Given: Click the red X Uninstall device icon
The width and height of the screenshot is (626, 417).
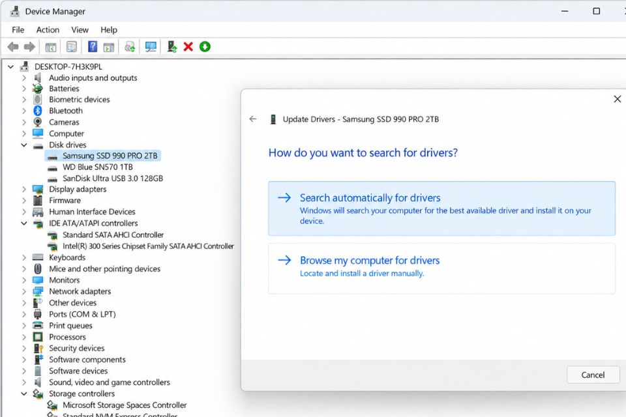Looking at the screenshot, I should [x=188, y=47].
